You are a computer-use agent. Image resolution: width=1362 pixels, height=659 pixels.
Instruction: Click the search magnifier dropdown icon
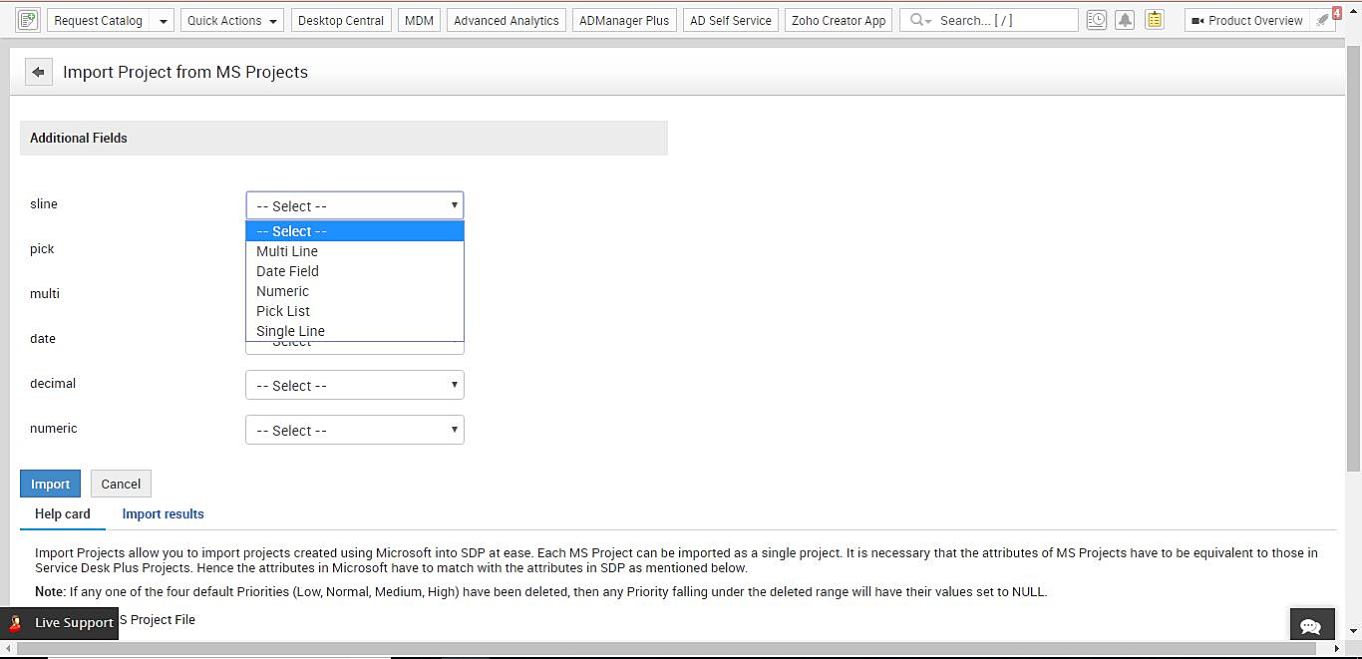(920, 20)
